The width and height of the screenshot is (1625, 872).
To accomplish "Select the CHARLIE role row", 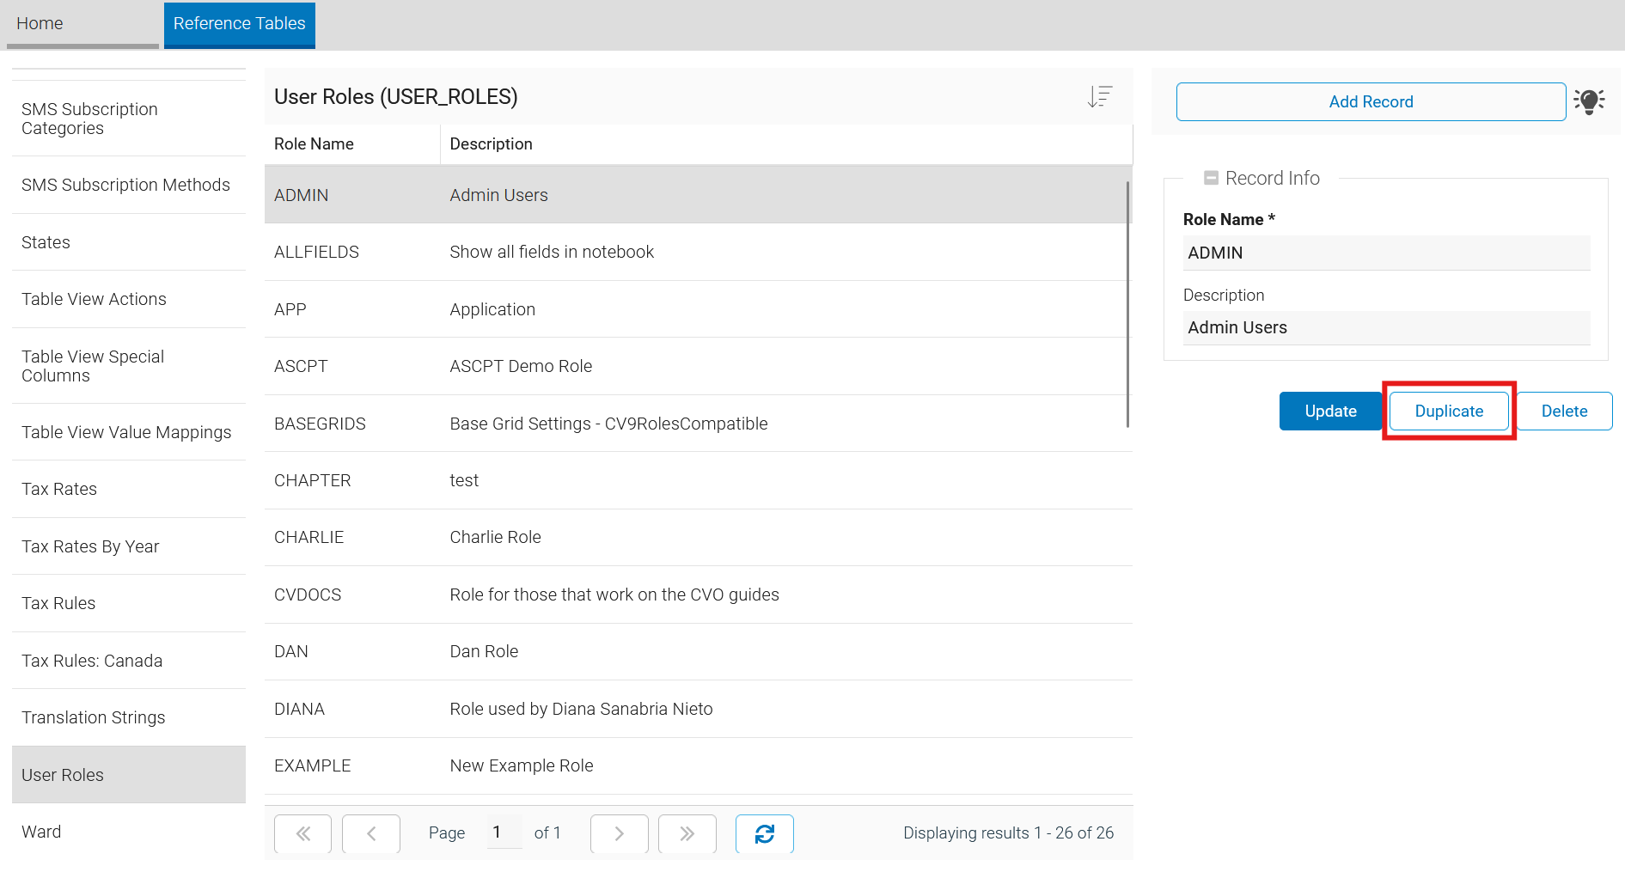I will click(x=699, y=538).
